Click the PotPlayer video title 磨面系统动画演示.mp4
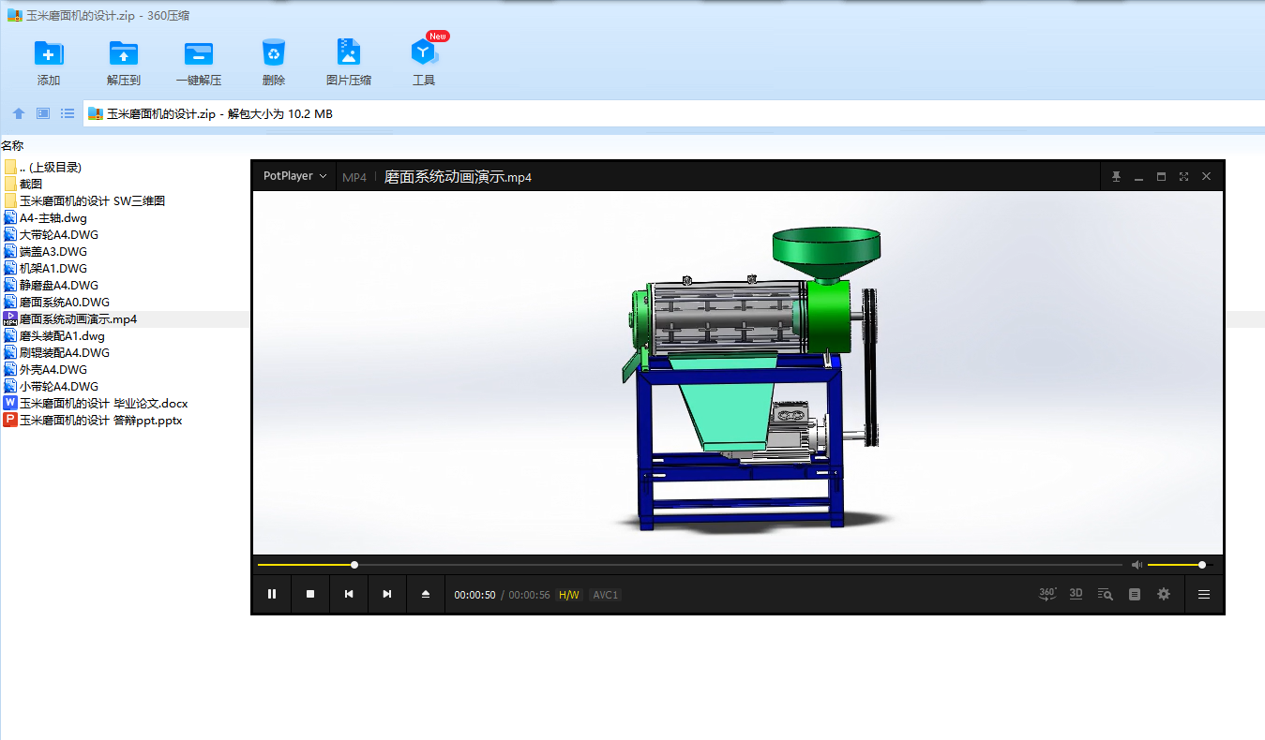 coord(459,177)
